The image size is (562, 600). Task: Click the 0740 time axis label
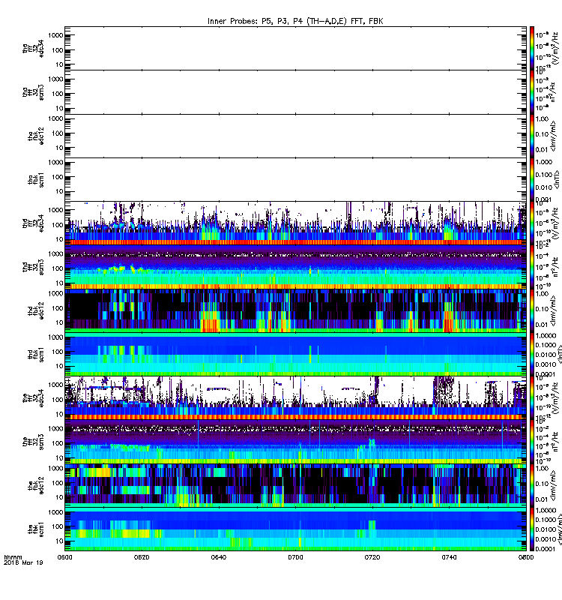pyautogui.click(x=449, y=557)
